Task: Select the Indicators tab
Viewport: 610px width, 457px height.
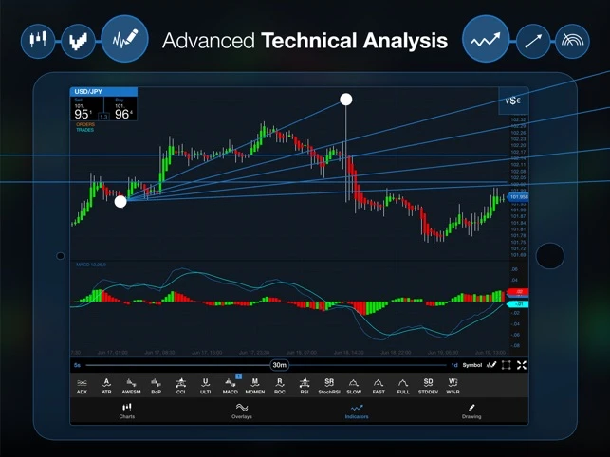Action: 357,411
